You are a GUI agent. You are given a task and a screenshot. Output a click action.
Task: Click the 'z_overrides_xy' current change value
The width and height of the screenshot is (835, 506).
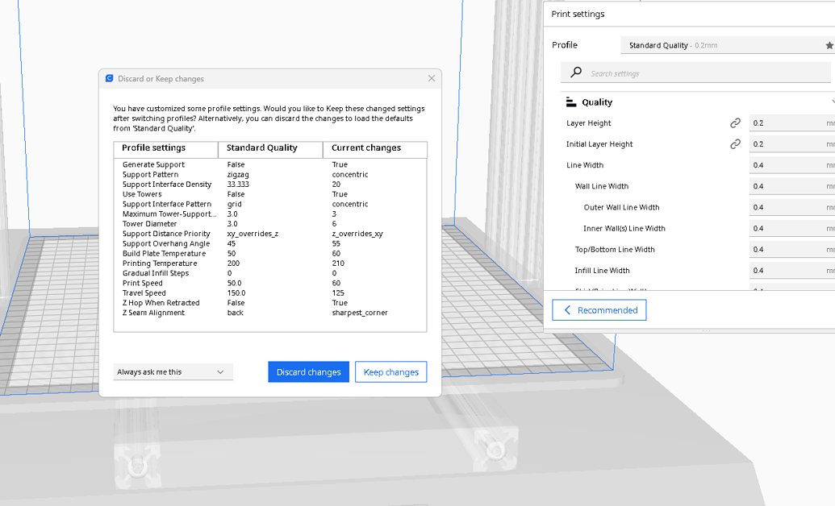pos(357,234)
